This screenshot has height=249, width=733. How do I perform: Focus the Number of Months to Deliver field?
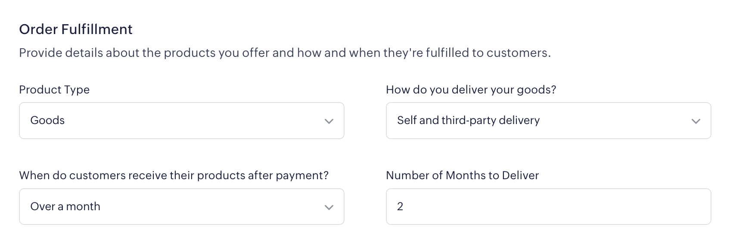click(x=548, y=207)
